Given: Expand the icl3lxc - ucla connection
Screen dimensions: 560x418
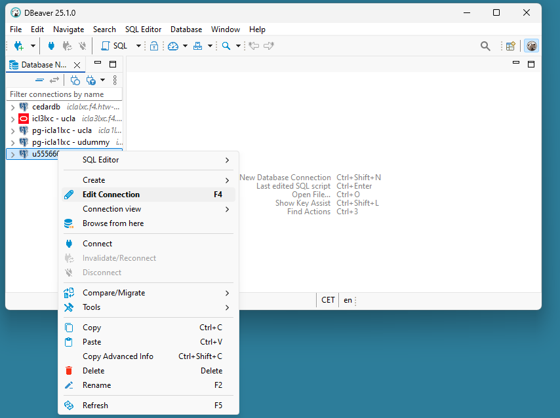Looking at the screenshot, I should (12, 119).
